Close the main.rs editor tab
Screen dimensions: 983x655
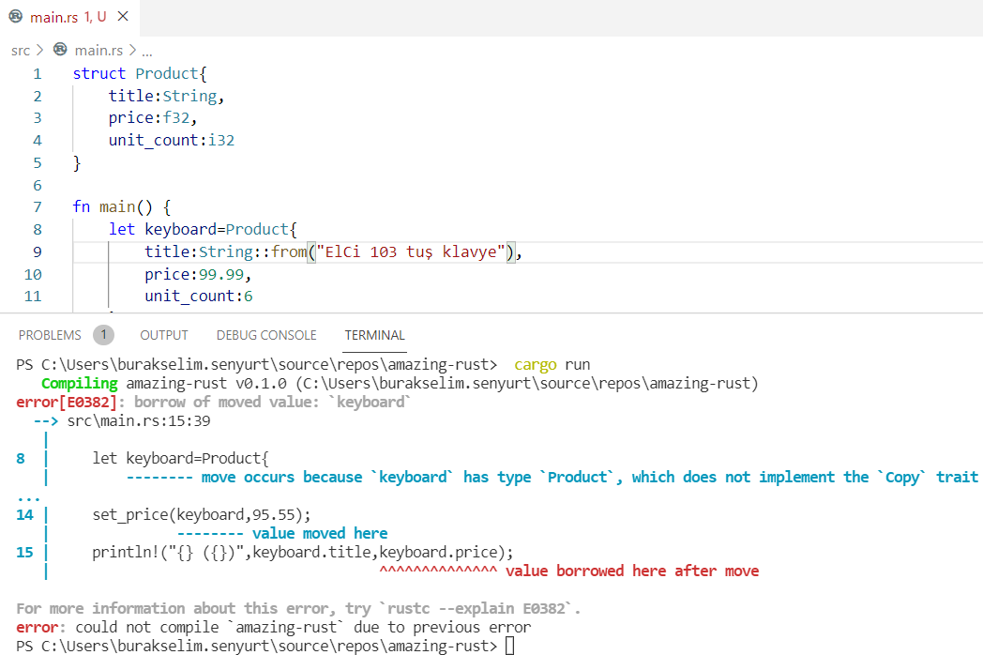tap(123, 16)
